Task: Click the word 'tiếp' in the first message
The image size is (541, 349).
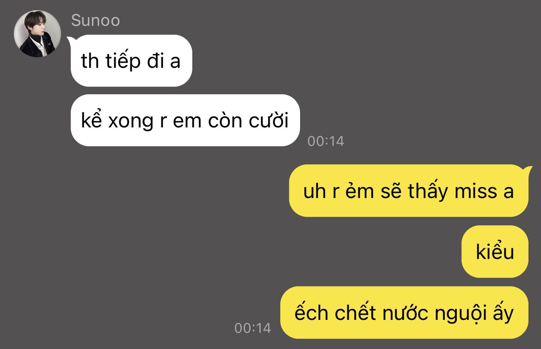Action: tap(123, 61)
